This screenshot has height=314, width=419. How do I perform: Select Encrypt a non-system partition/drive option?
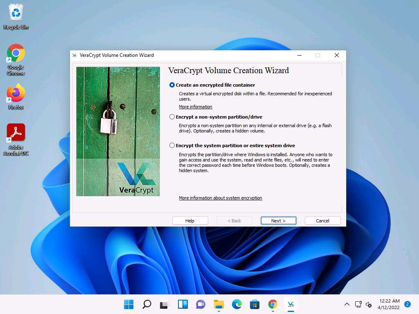(172, 117)
